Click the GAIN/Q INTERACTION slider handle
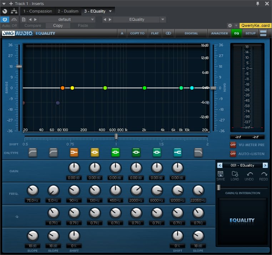 click(x=218, y=187)
